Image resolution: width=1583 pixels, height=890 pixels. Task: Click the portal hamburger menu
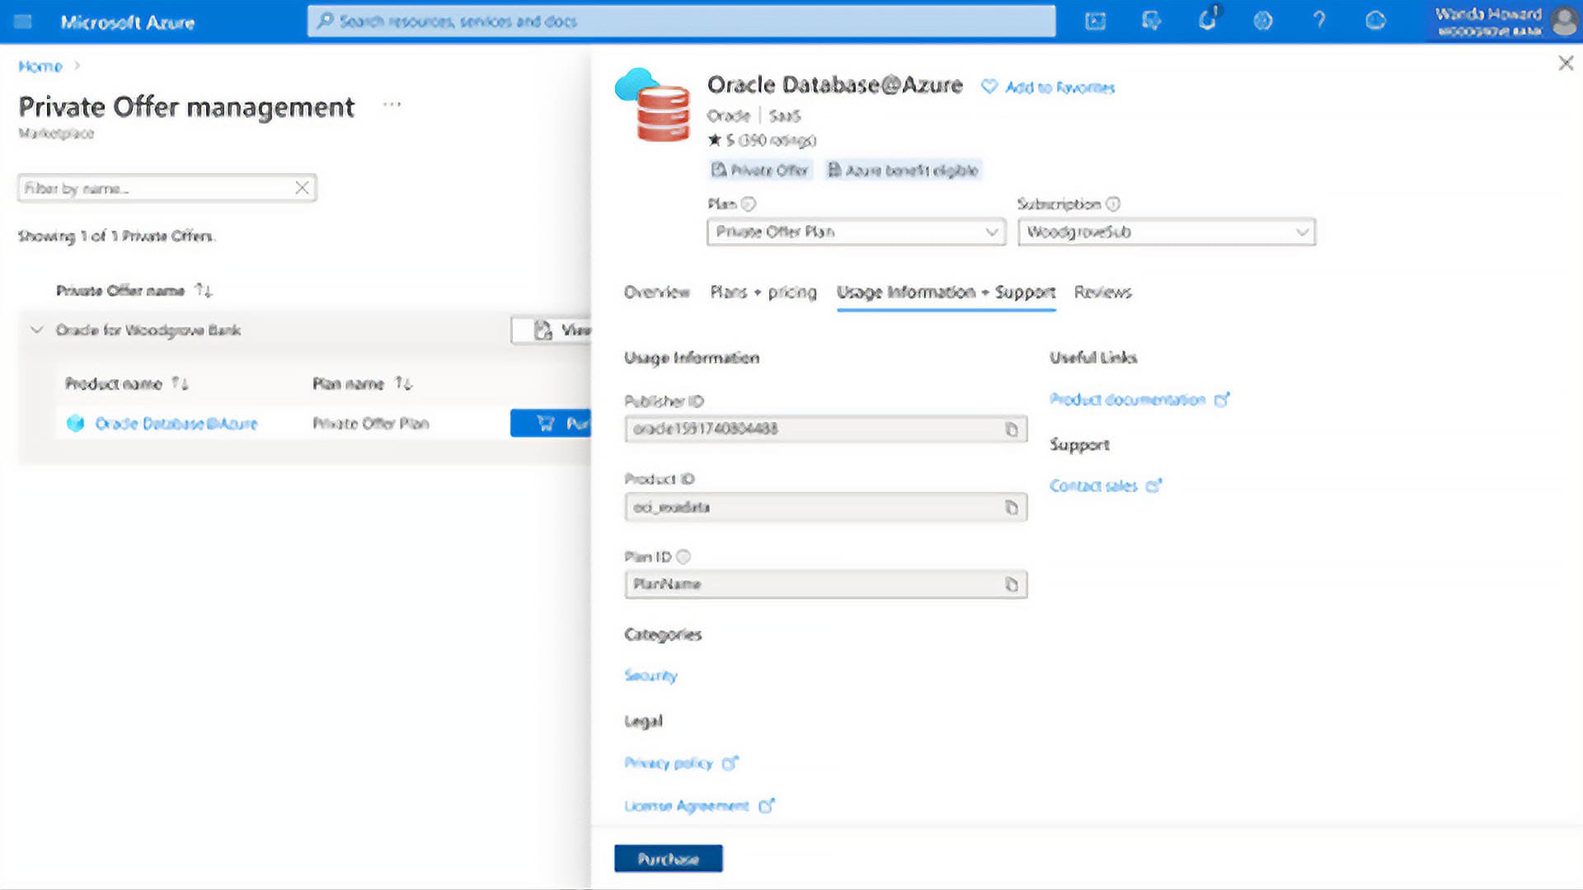[x=22, y=21]
